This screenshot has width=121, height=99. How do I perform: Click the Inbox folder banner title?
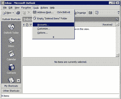click(x=28, y=19)
